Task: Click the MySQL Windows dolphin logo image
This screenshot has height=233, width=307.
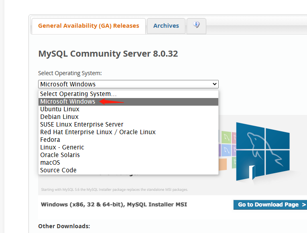Action: [262, 151]
